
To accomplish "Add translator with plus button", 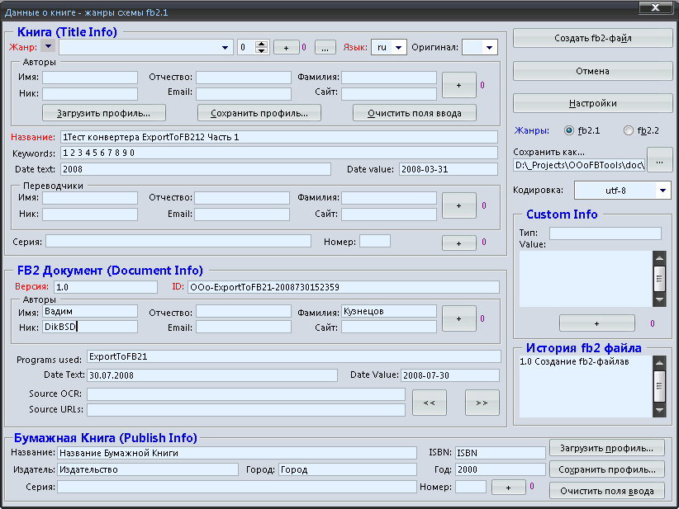I will point(458,205).
